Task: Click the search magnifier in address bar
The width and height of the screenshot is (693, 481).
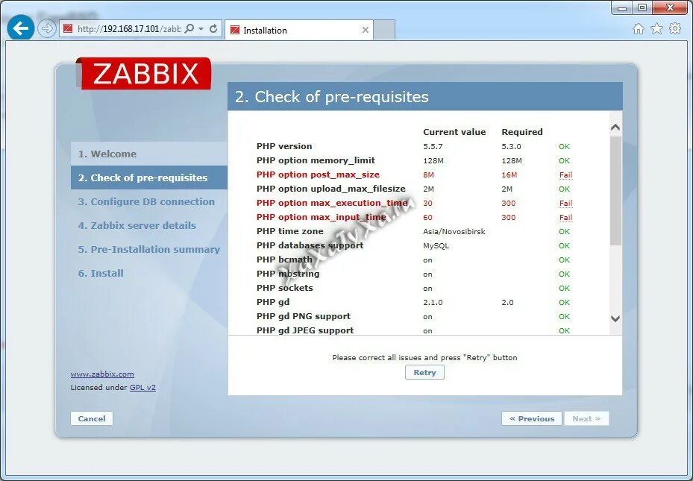Action: click(x=189, y=28)
